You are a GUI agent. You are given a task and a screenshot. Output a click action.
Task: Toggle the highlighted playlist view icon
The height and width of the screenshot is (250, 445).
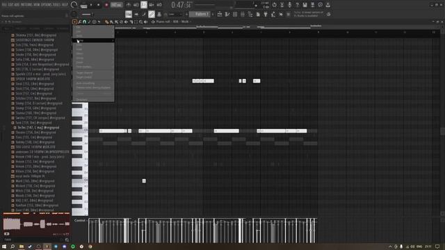(129, 14)
